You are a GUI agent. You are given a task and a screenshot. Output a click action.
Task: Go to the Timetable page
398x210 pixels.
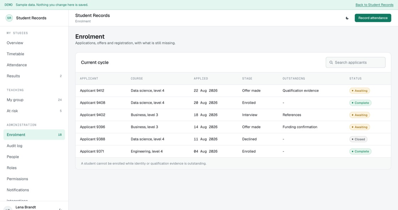(x=34, y=54)
